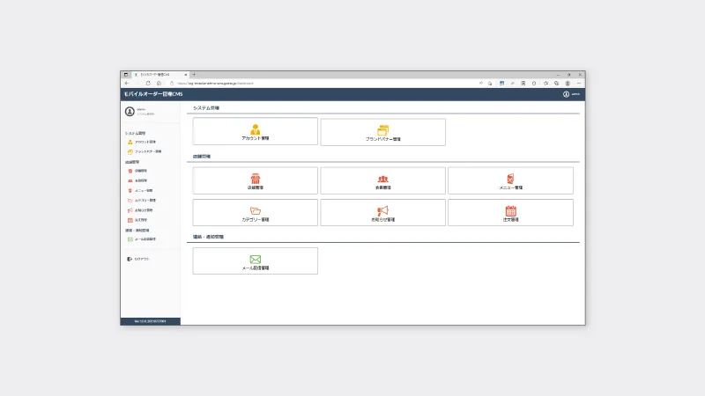Image resolution: width=705 pixels, height=396 pixels.
Task: Click the 店舗管理 shop icon tile
Action: [x=255, y=181]
